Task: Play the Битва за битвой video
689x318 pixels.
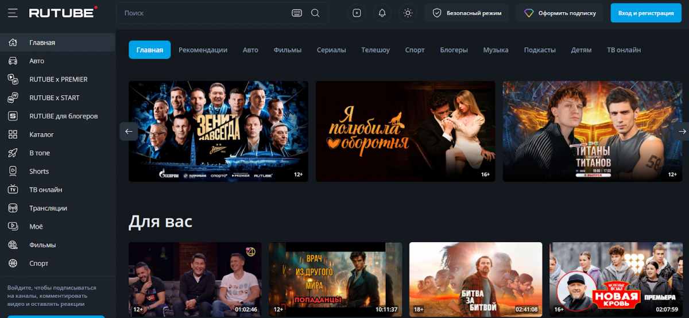Action: [x=475, y=280]
